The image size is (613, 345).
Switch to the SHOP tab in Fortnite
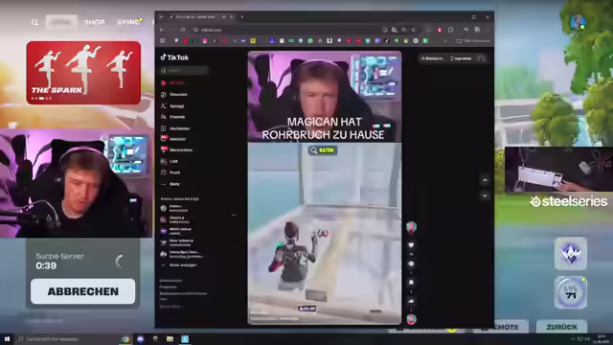click(94, 22)
